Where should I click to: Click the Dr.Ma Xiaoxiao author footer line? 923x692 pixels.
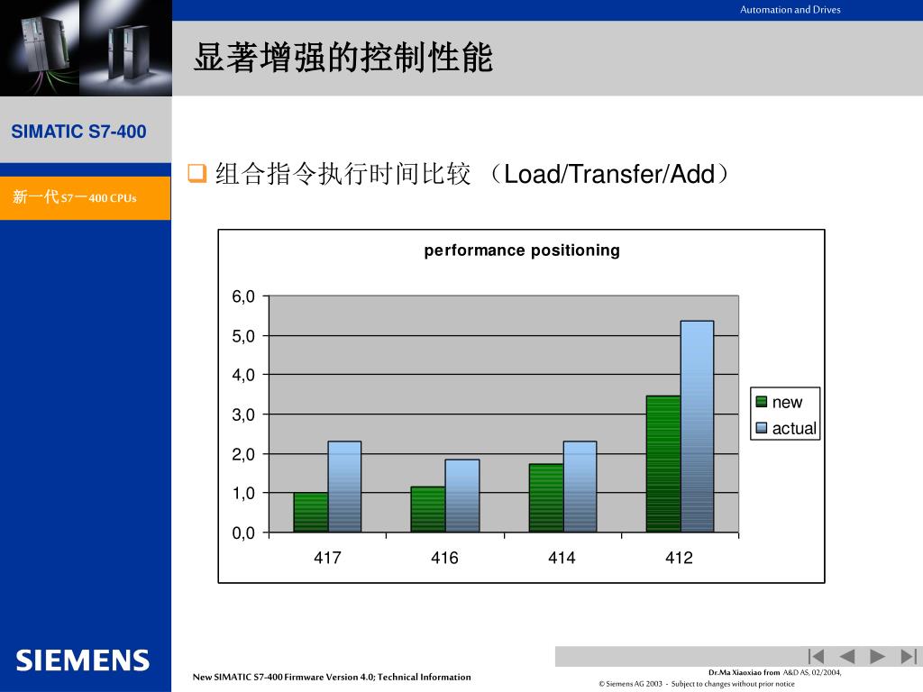[774, 672]
